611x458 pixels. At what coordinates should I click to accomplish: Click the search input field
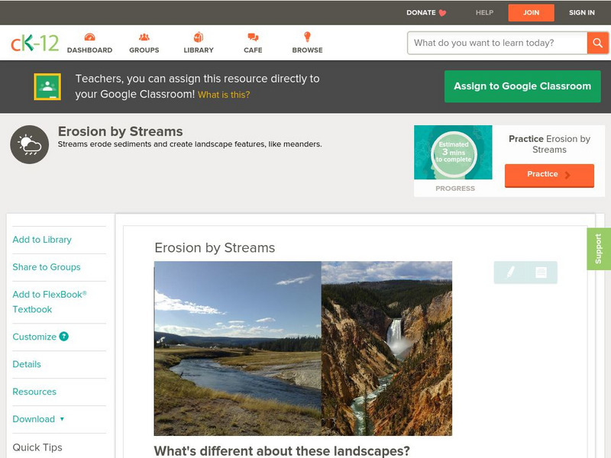(493, 43)
